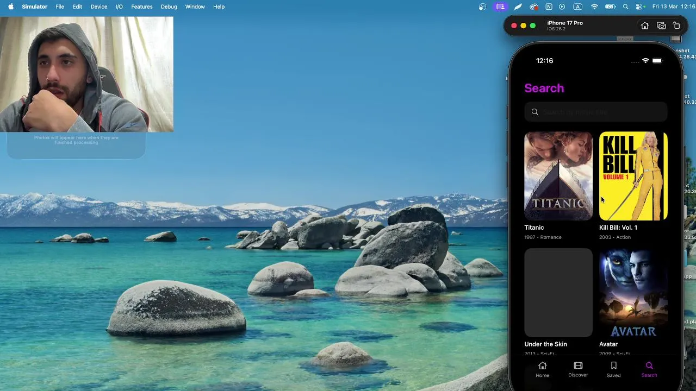Viewport: 696px width, 391px height.
Task: Open the Features menu
Action: coord(141,7)
